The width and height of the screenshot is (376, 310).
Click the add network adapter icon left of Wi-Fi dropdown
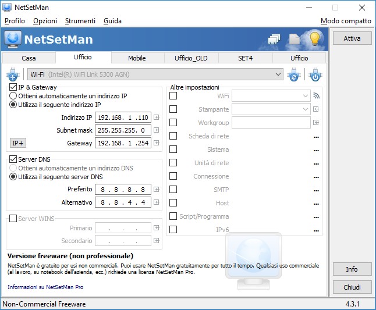coord(13,75)
